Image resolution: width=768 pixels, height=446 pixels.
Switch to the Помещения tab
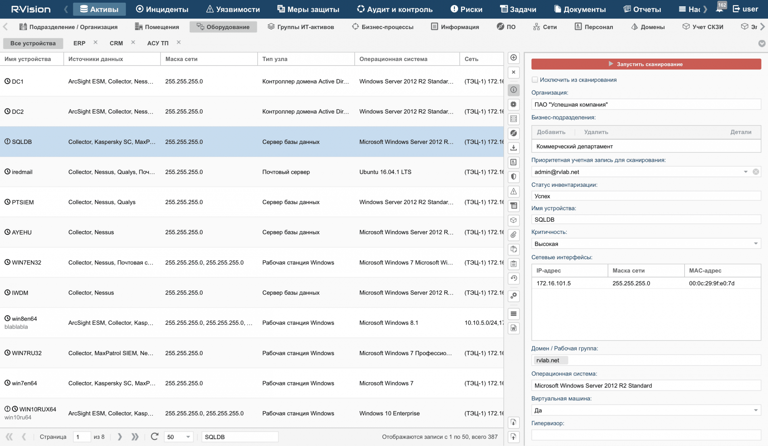point(157,27)
